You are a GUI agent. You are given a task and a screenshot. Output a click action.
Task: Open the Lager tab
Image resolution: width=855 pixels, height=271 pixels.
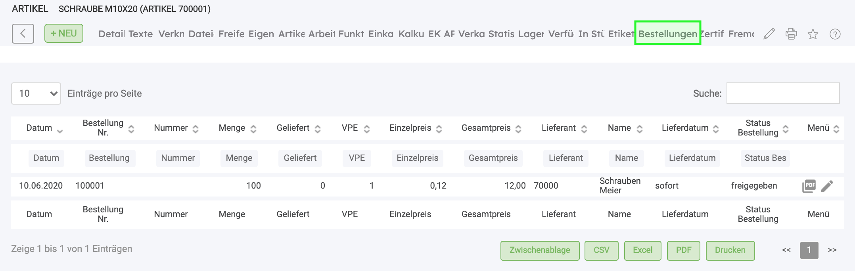point(531,34)
